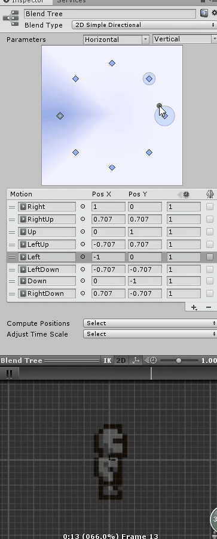Toggle mirror checkbox for LeftUp motion

(x=209, y=244)
